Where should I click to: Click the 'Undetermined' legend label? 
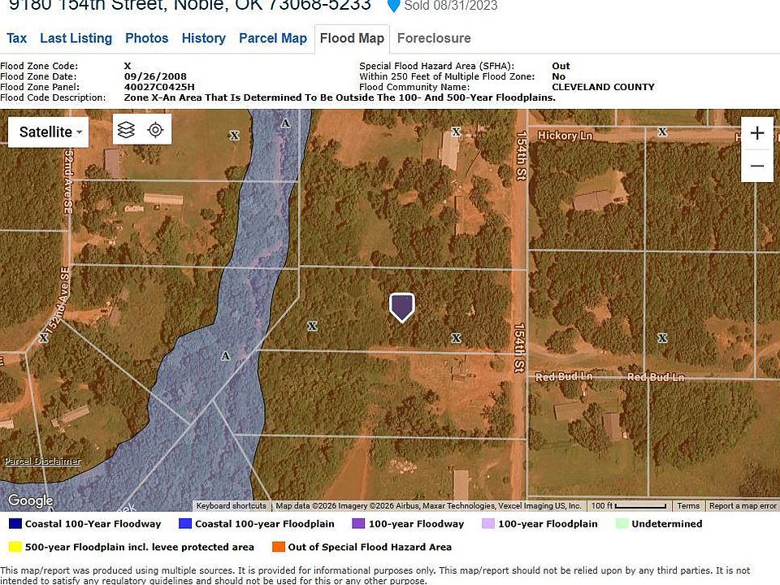[x=667, y=524]
